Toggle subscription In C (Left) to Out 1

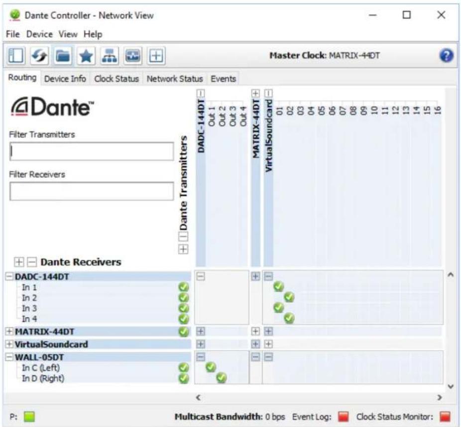click(211, 367)
